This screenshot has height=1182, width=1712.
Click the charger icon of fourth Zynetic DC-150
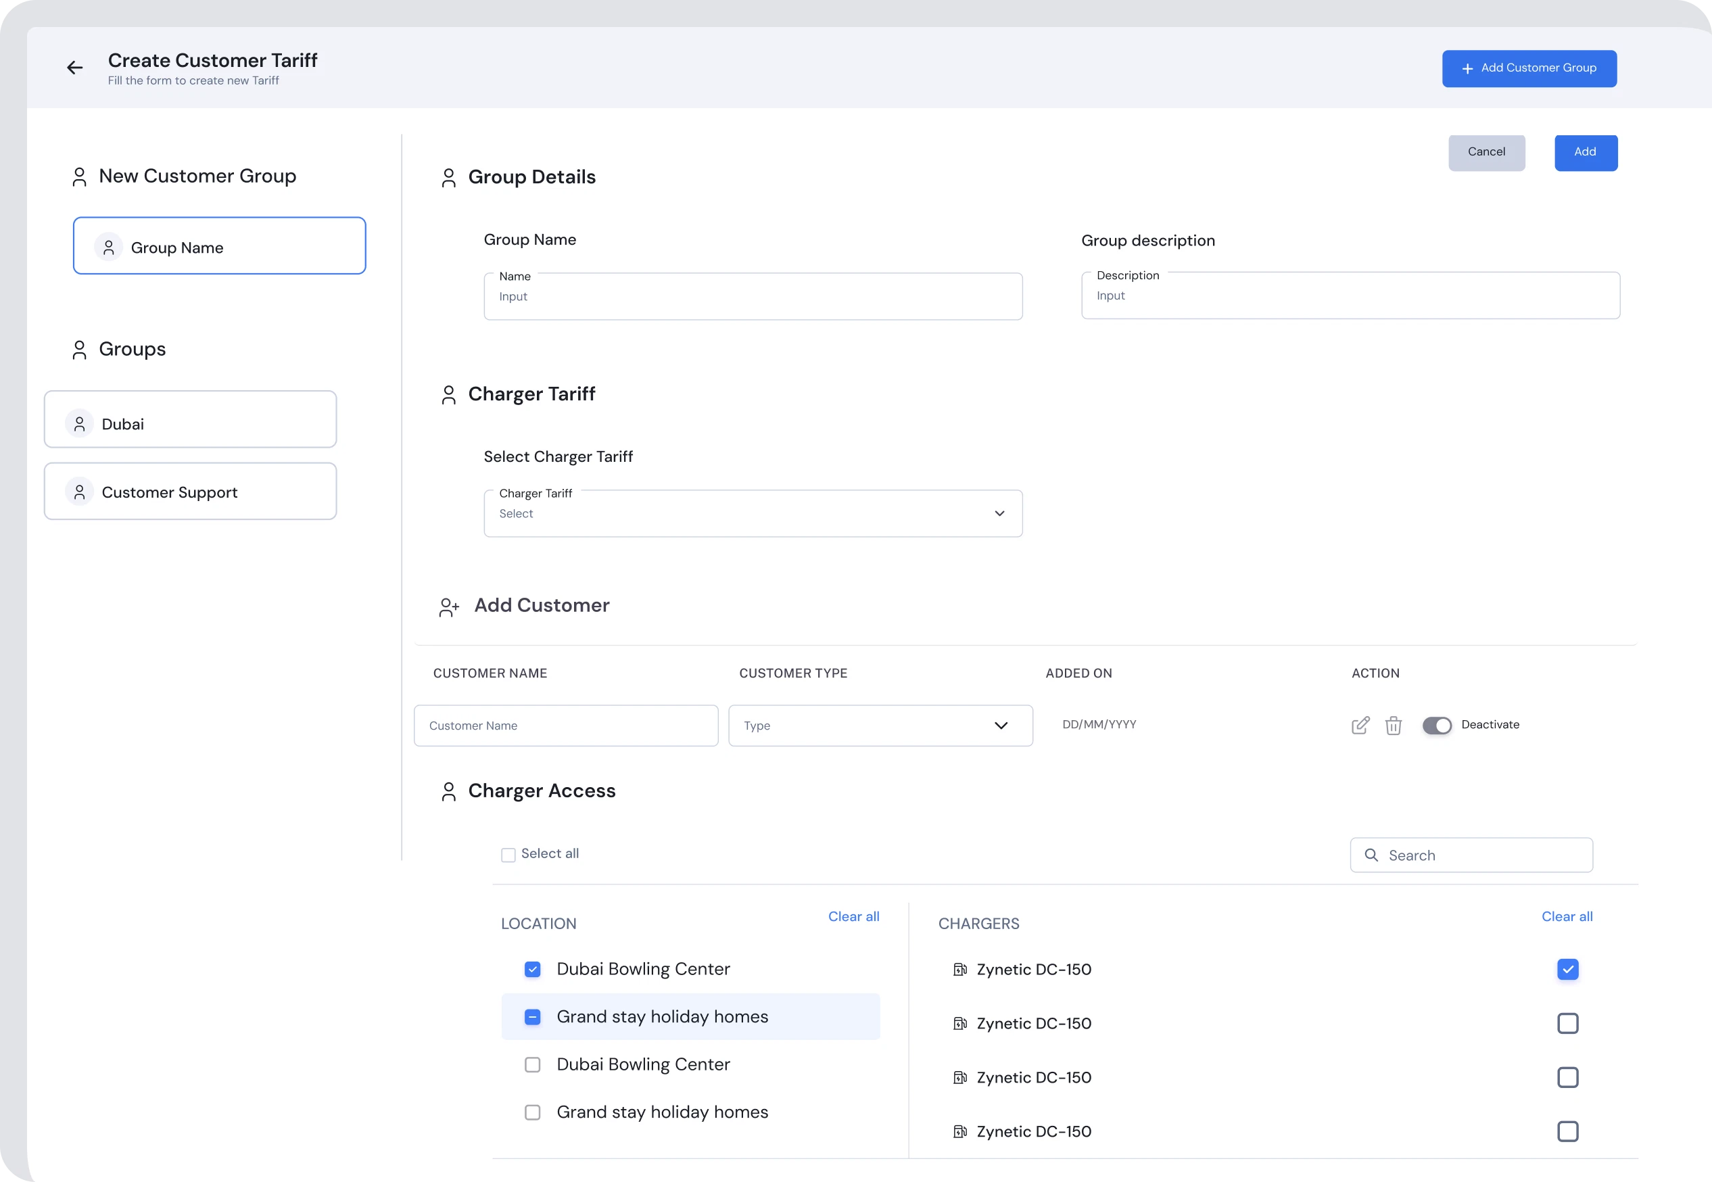[x=959, y=1132]
